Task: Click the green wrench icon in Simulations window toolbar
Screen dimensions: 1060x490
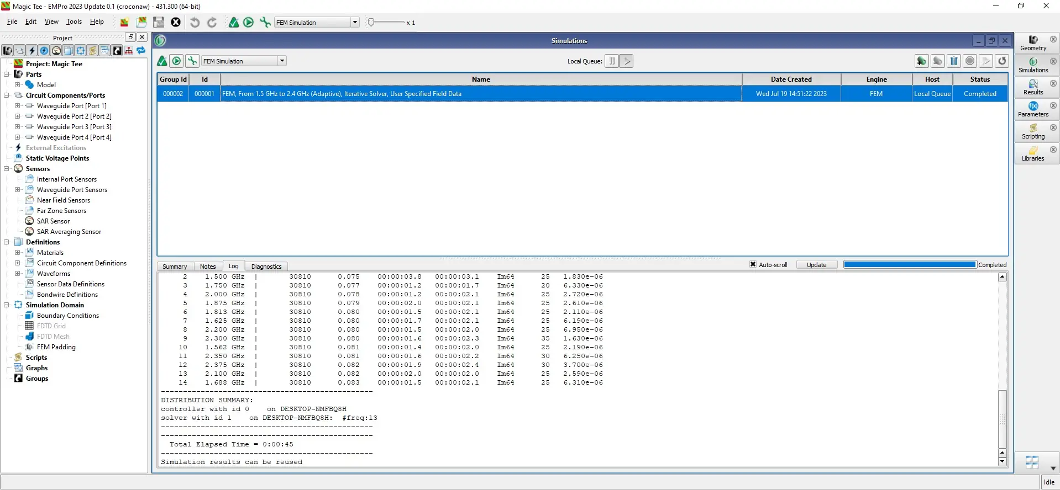Action: tap(192, 61)
